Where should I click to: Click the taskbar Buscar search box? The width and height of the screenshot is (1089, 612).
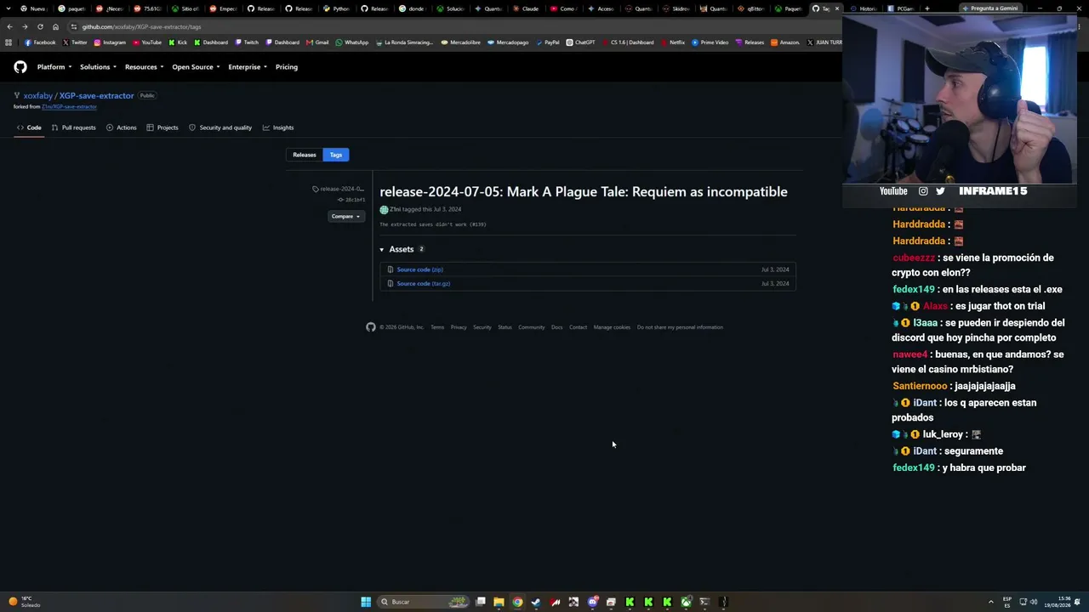pyautogui.click(x=424, y=602)
